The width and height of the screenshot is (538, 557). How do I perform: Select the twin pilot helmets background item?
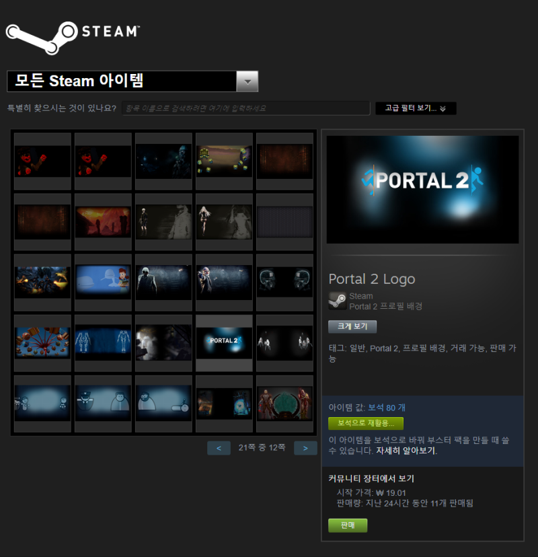(284, 283)
